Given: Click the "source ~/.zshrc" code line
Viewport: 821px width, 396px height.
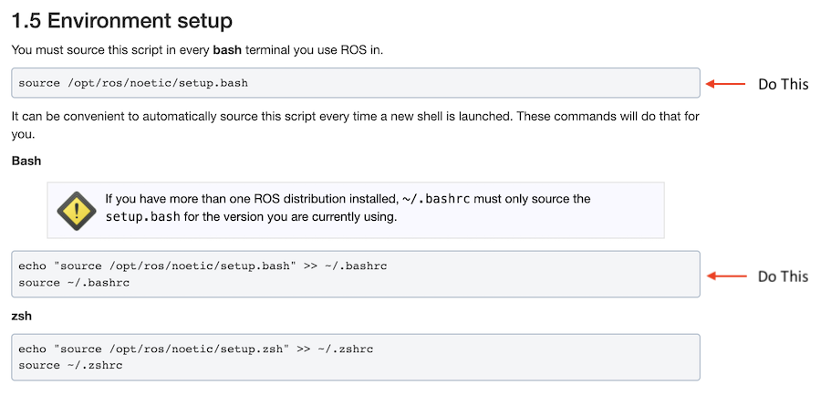Looking at the screenshot, I should pos(70,365).
